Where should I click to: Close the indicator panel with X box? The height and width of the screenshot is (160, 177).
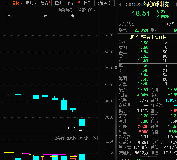(x=95, y=138)
